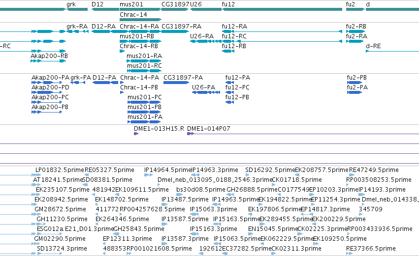The width and height of the screenshot is (419, 256).
Task: Select transcript mus201-RB
Action: tap(137, 36)
